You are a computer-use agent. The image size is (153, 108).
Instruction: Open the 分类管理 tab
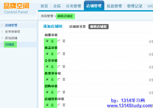point(73,6)
